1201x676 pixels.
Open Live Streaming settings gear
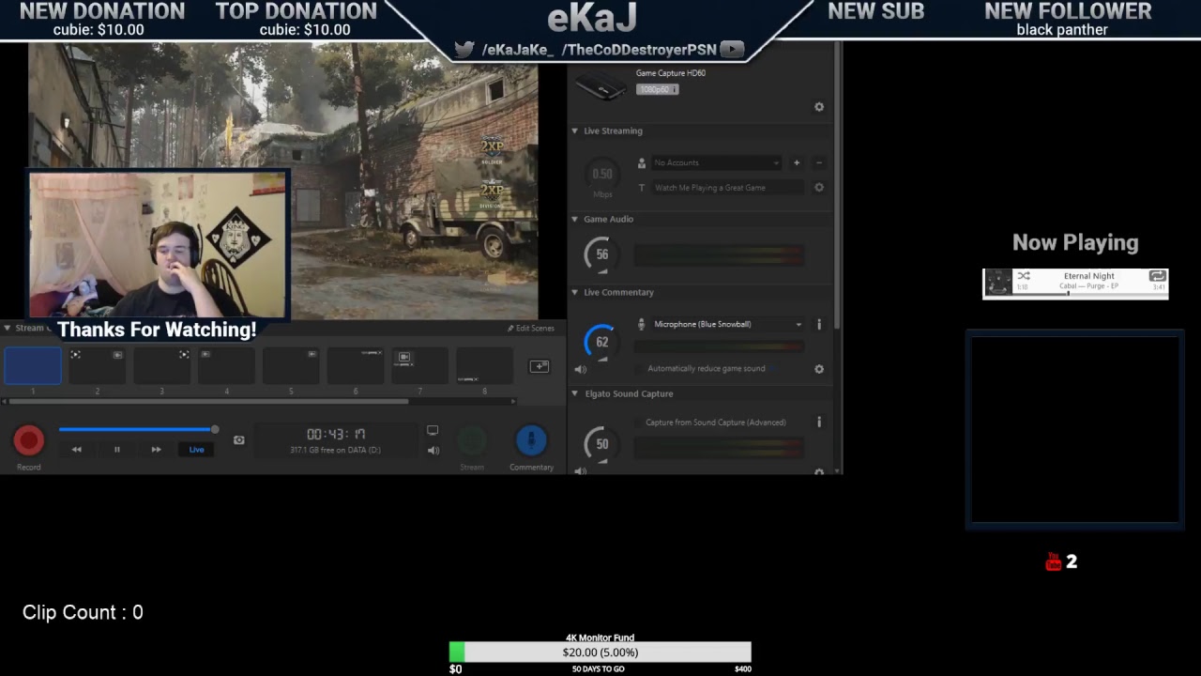(x=819, y=188)
